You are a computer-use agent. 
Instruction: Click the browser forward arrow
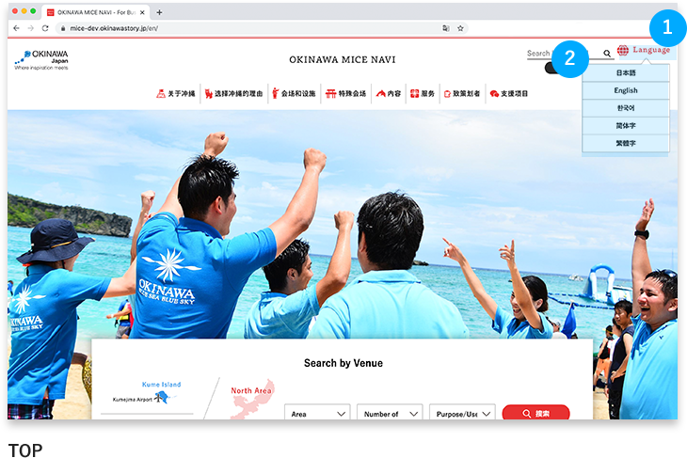pos(31,28)
